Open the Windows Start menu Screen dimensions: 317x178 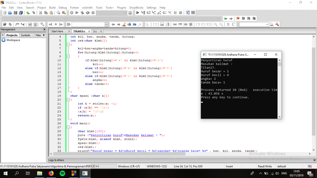click(x=6, y=173)
